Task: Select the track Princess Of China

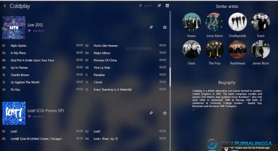Action: point(105,60)
